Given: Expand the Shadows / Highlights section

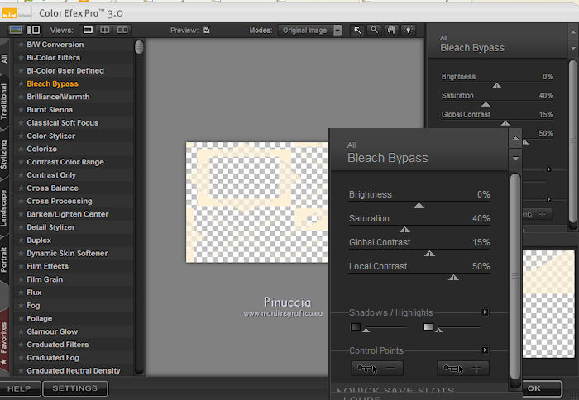Looking at the screenshot, I should [486, 312].
